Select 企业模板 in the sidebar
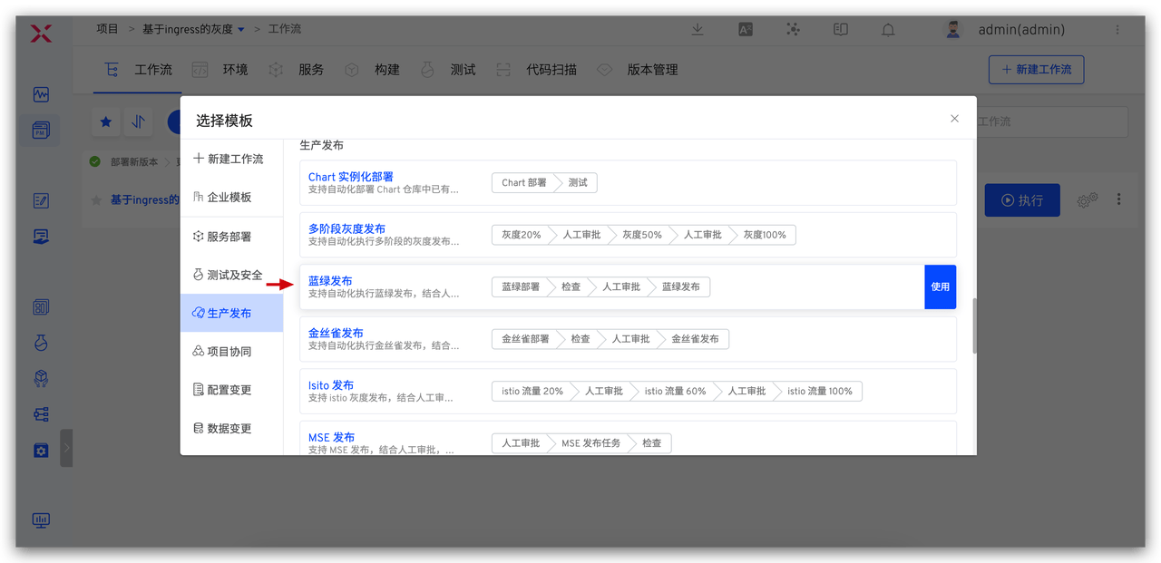1161x563 pixels. click(x=229, y=197)
